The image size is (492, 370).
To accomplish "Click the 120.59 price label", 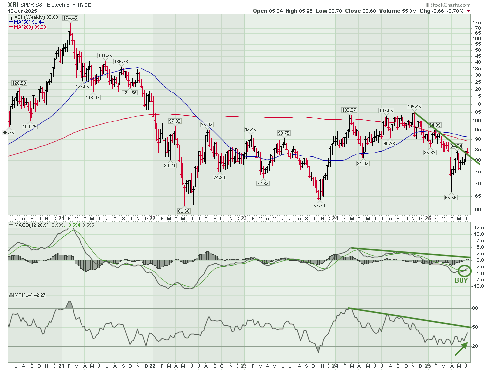I will pyautogui.click(x=19, y=83).
